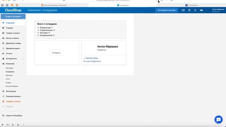Image resolution: width=226 pixels, height=127 pixels.
Task: Click phone number 89625575858
Action: click(x=92, y=58)
